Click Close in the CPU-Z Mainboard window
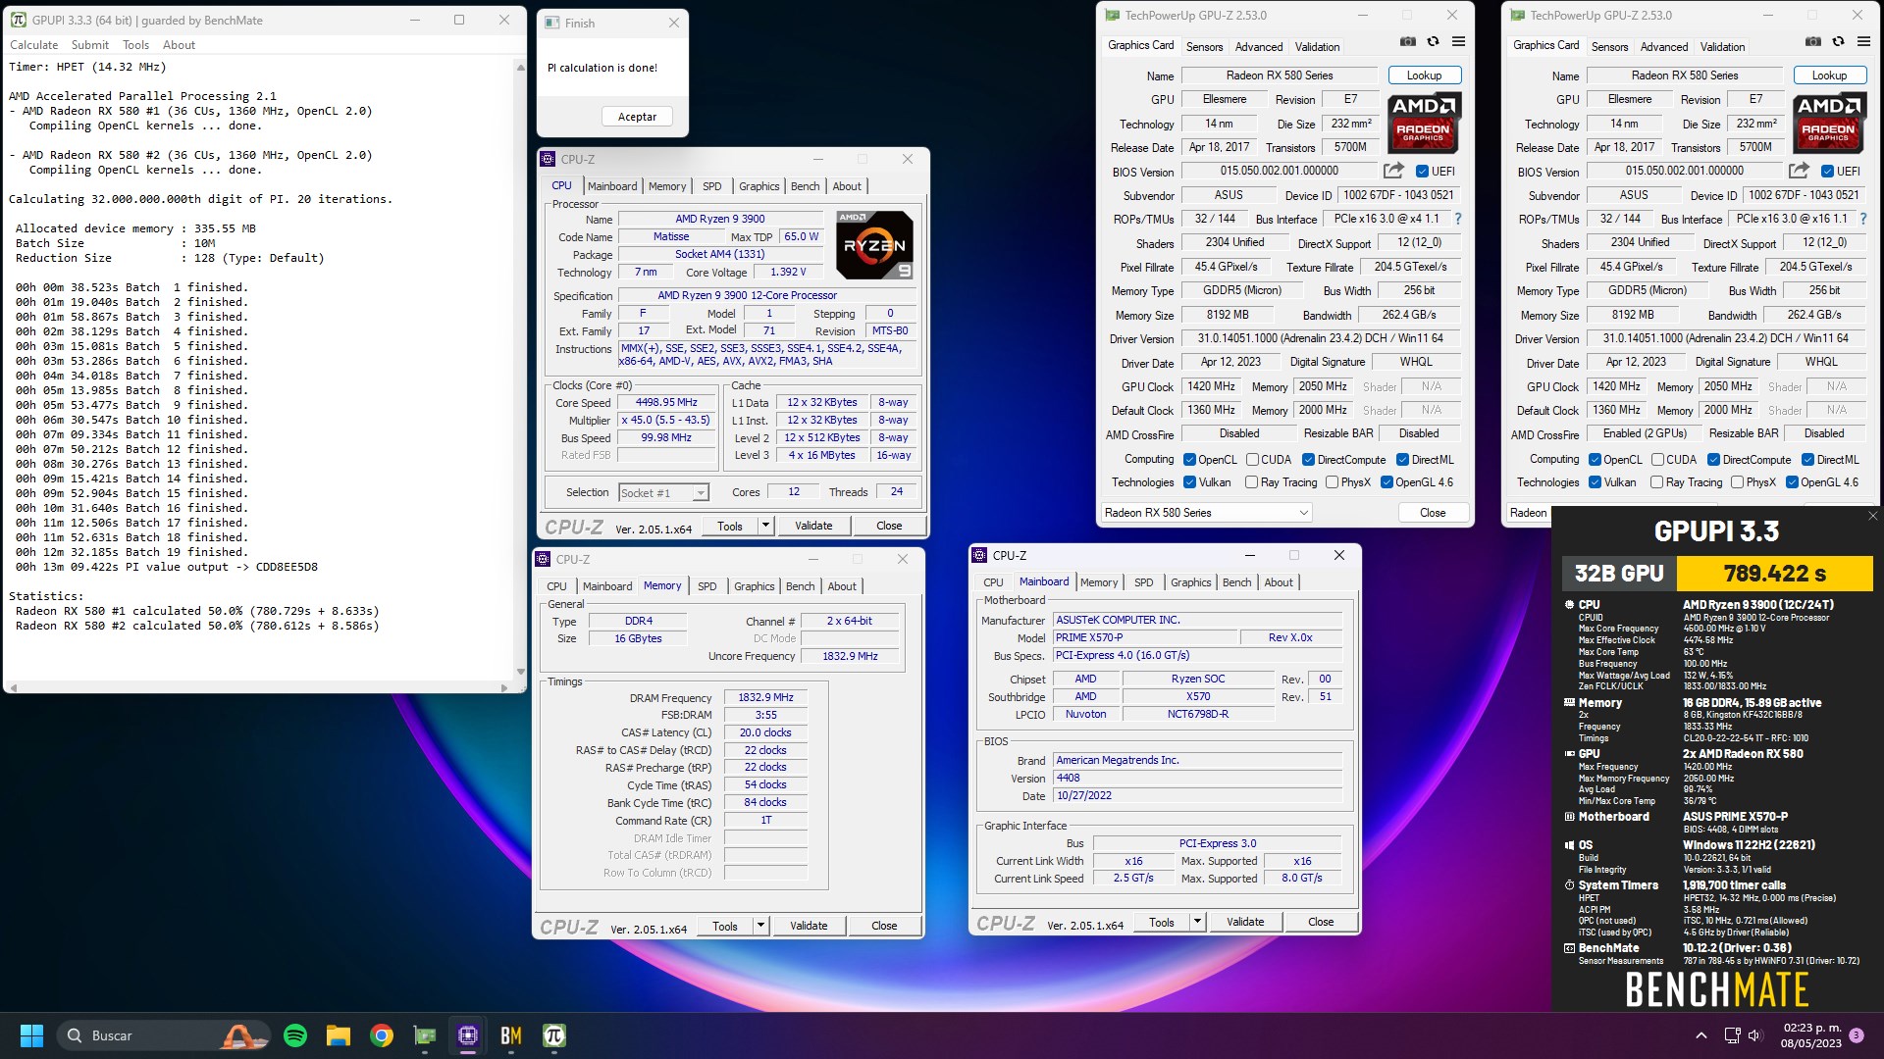Viewport: 1884px width, 1059px height. 1321,923
